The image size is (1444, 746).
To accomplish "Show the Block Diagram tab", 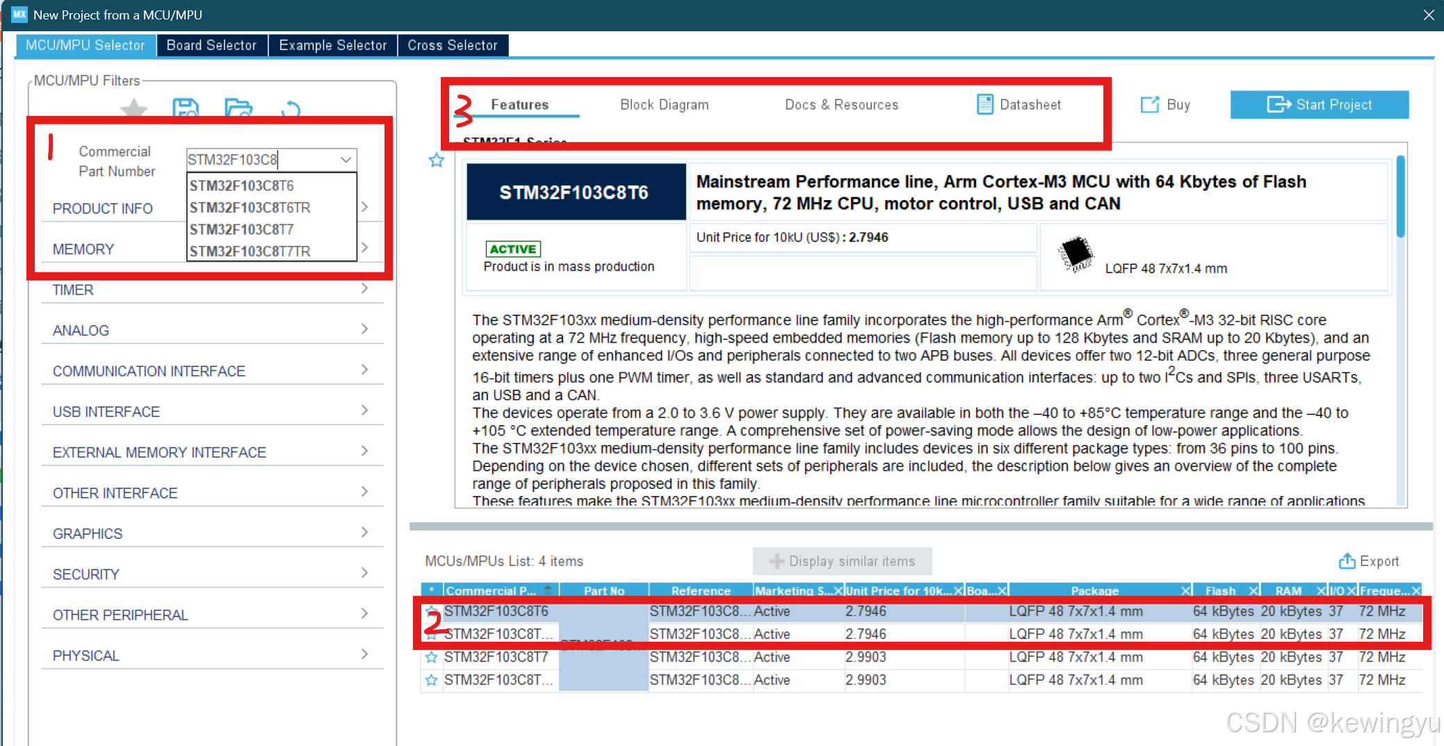I will pos(664,105).
